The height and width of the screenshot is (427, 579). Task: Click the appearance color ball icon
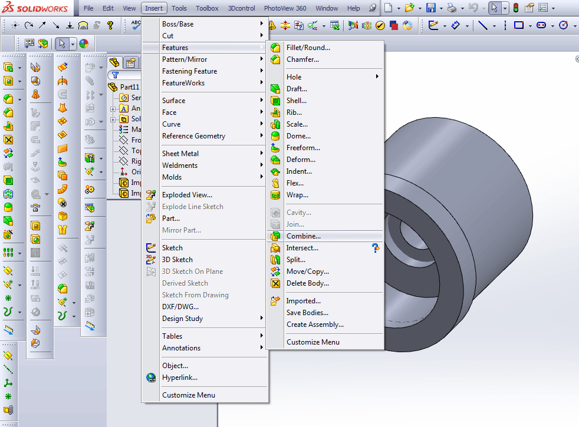click(84, 44)
